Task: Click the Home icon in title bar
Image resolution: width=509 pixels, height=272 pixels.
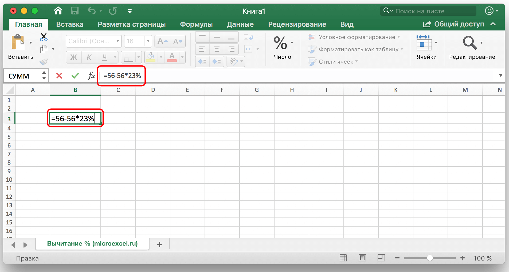Action: tap(58, 11)
